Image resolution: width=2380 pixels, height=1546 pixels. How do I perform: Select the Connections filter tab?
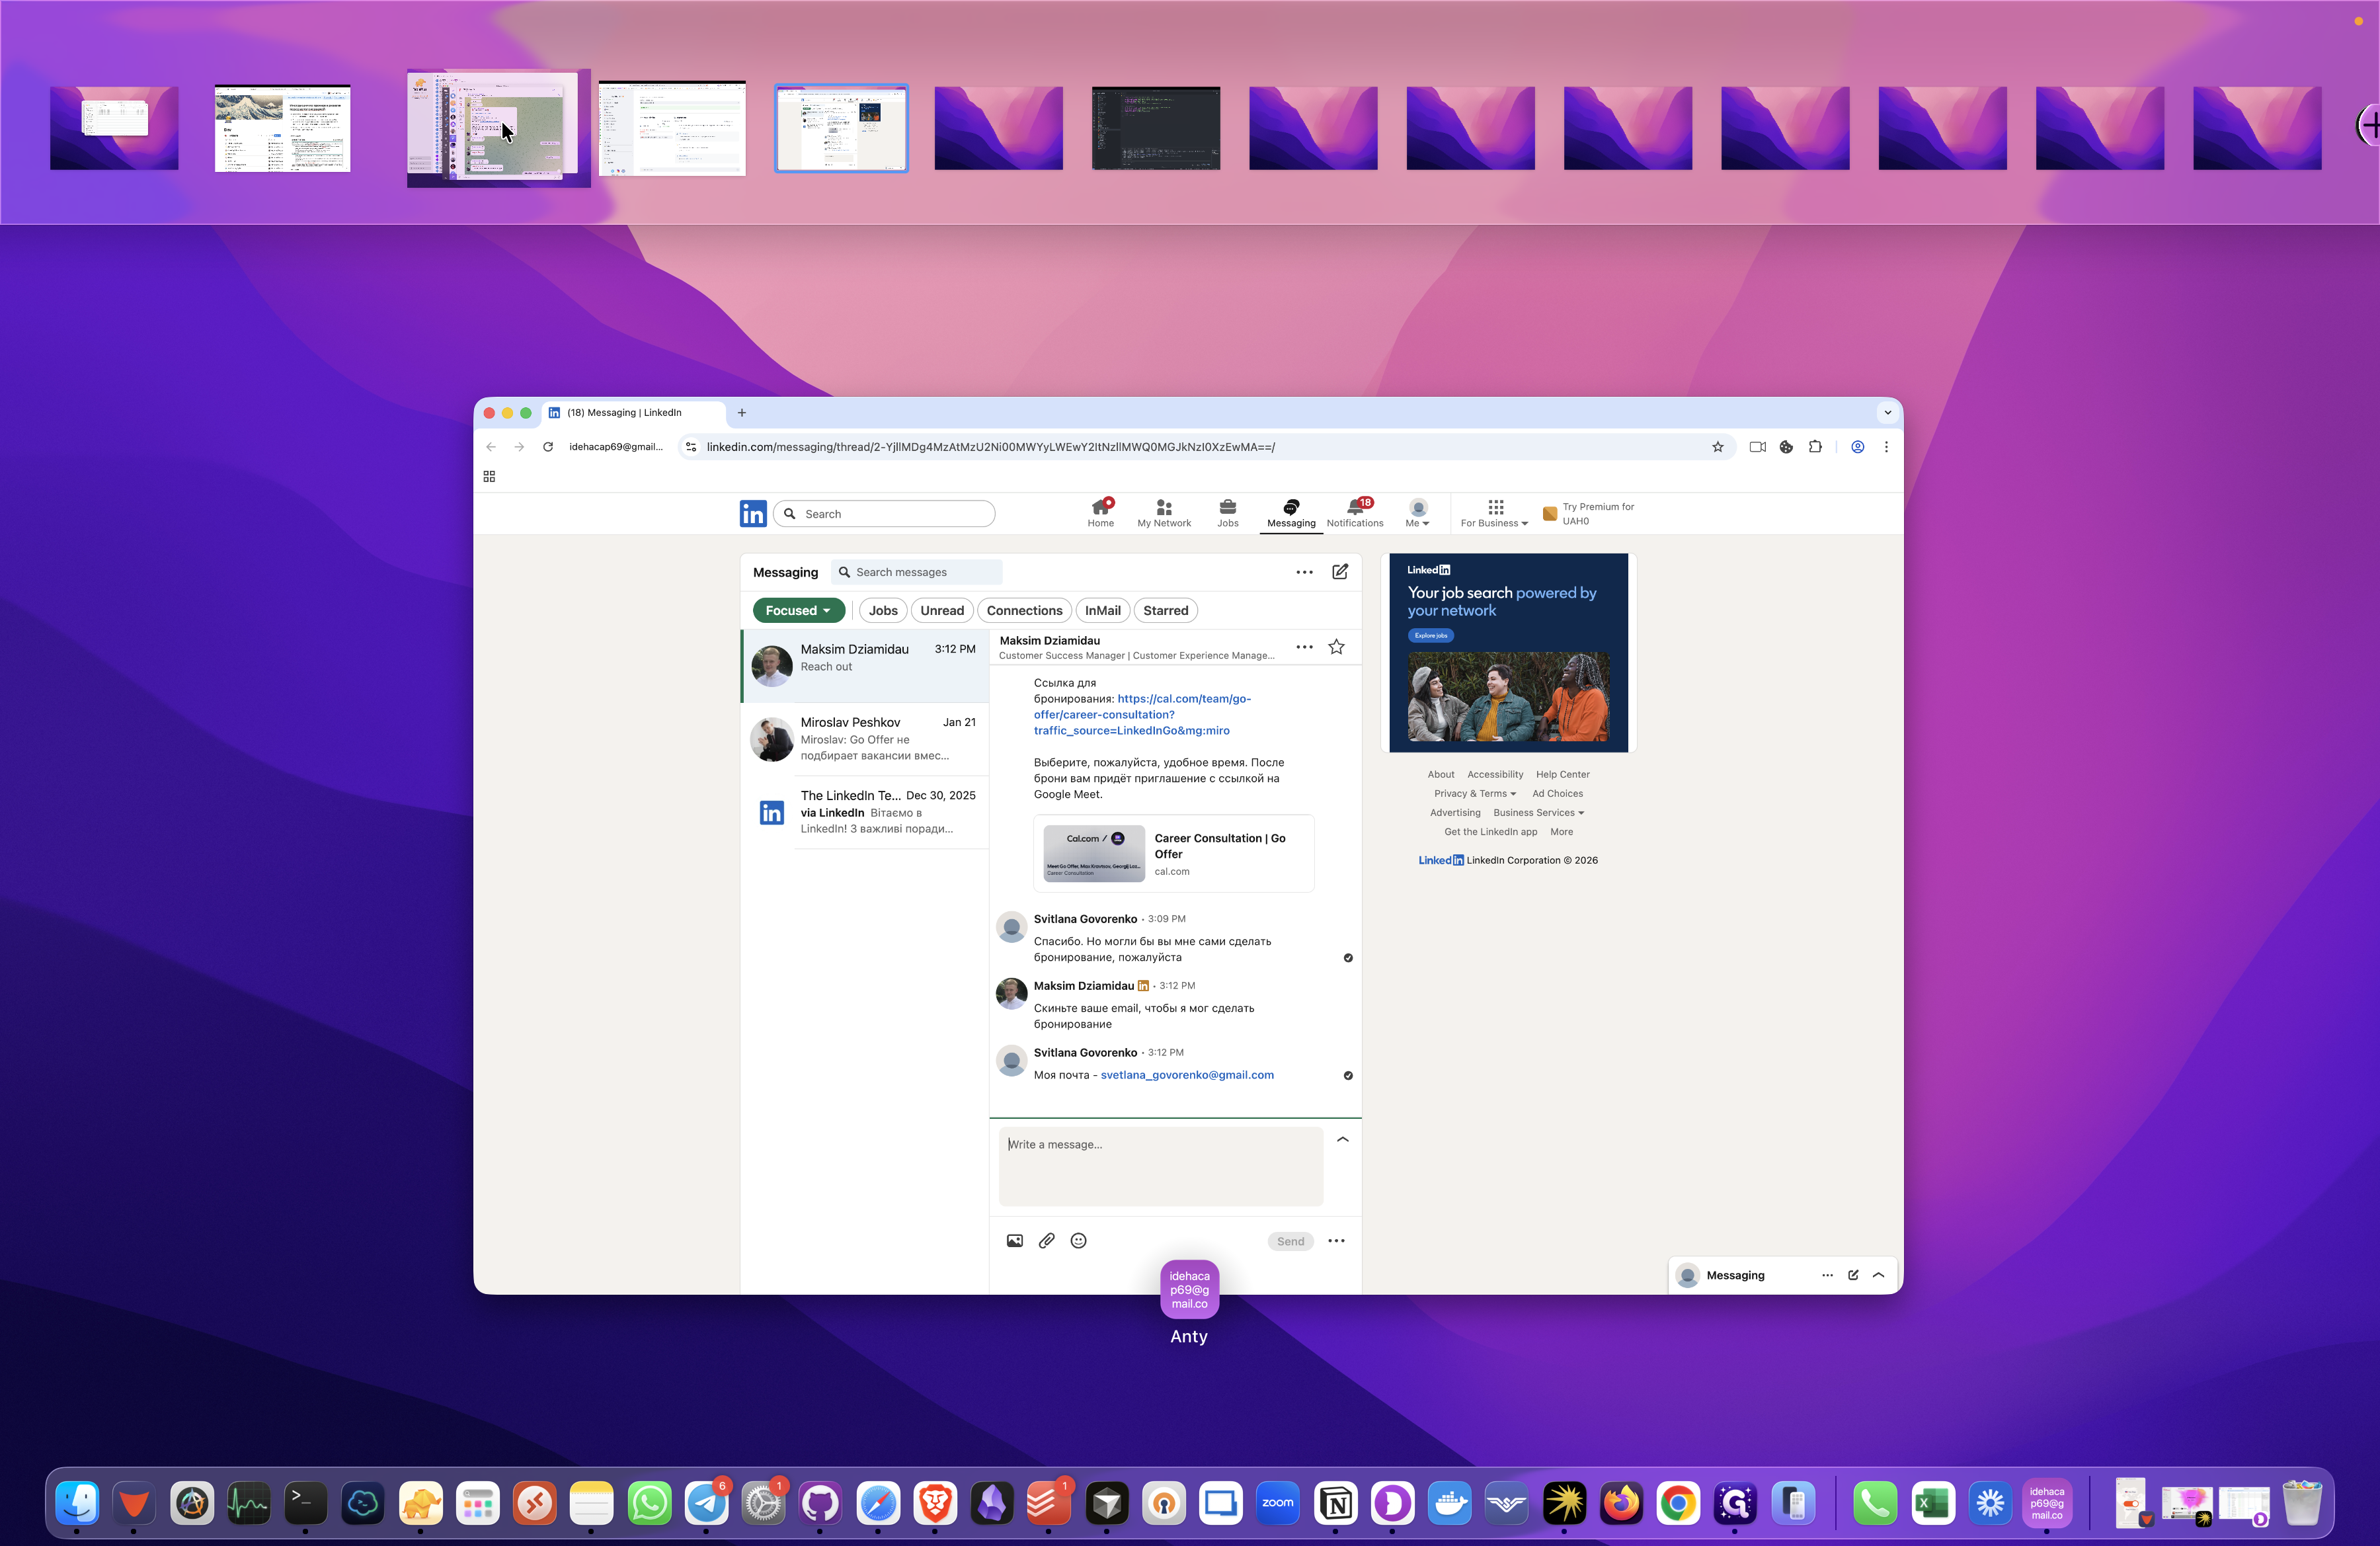(x=1024, y=611)
